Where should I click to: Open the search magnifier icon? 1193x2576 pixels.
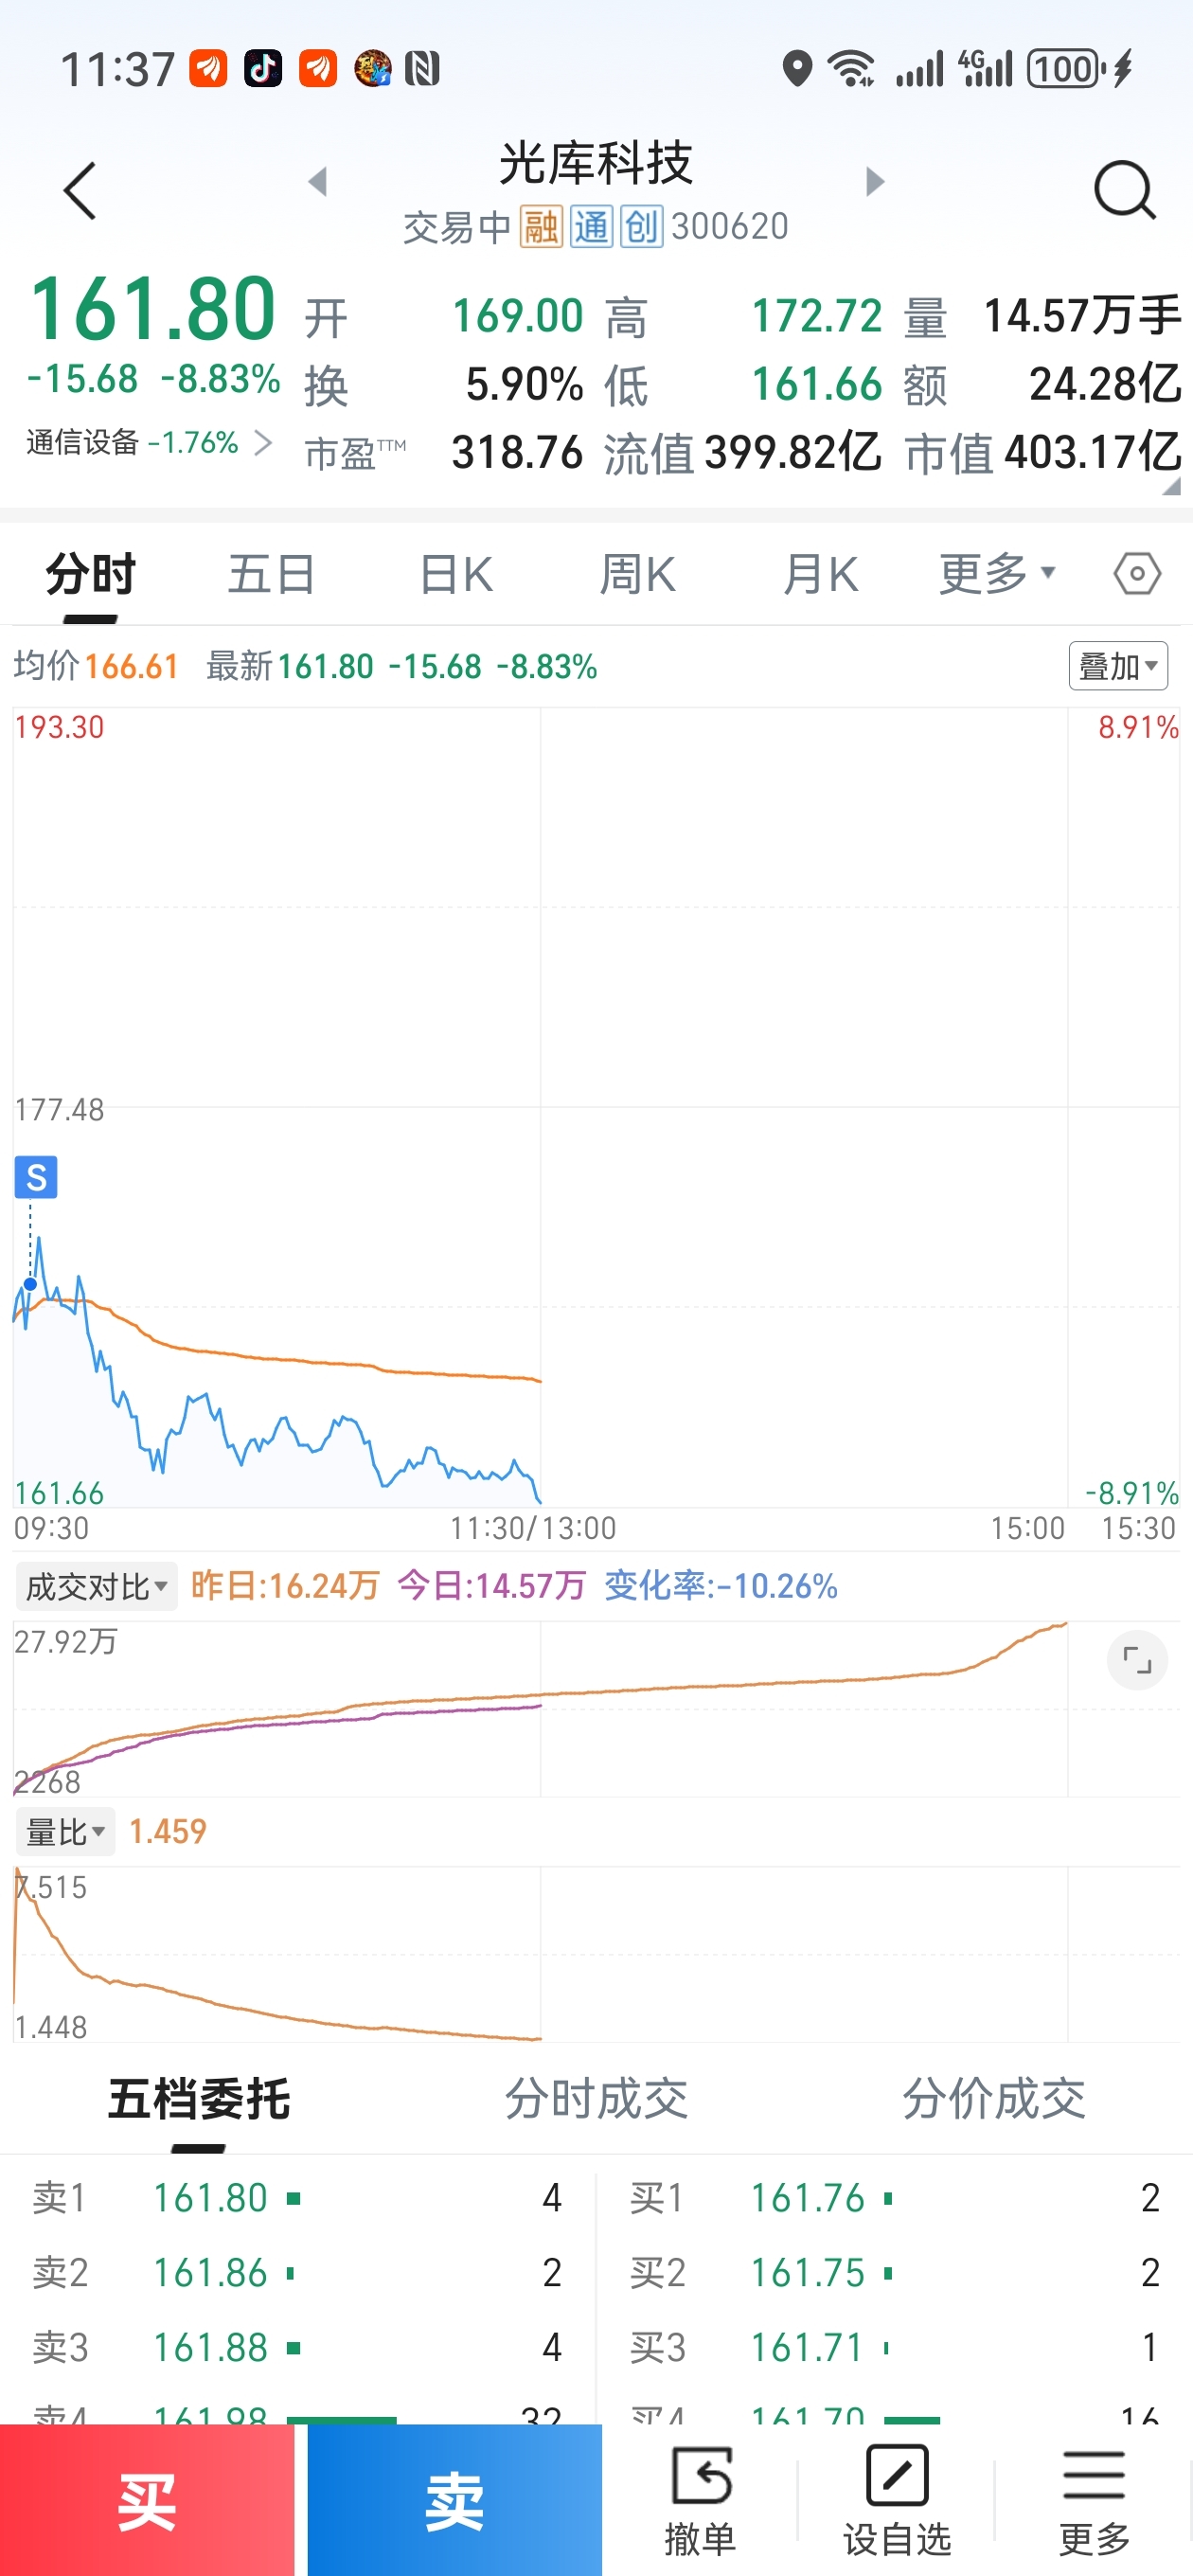pyautogui.click(x=1124, y=189)
